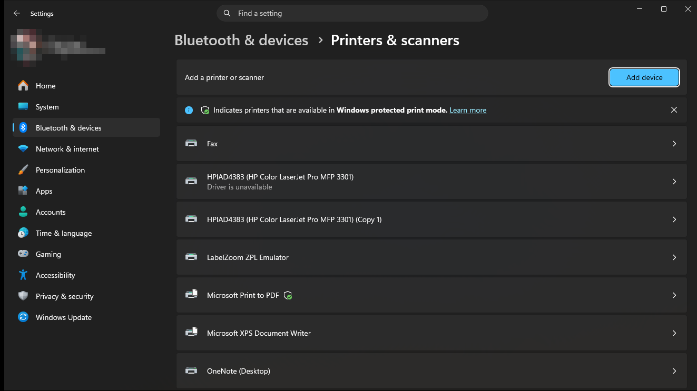
Task: Click the "Driver is unavailable" status text
Action: (x=240, y=187)
